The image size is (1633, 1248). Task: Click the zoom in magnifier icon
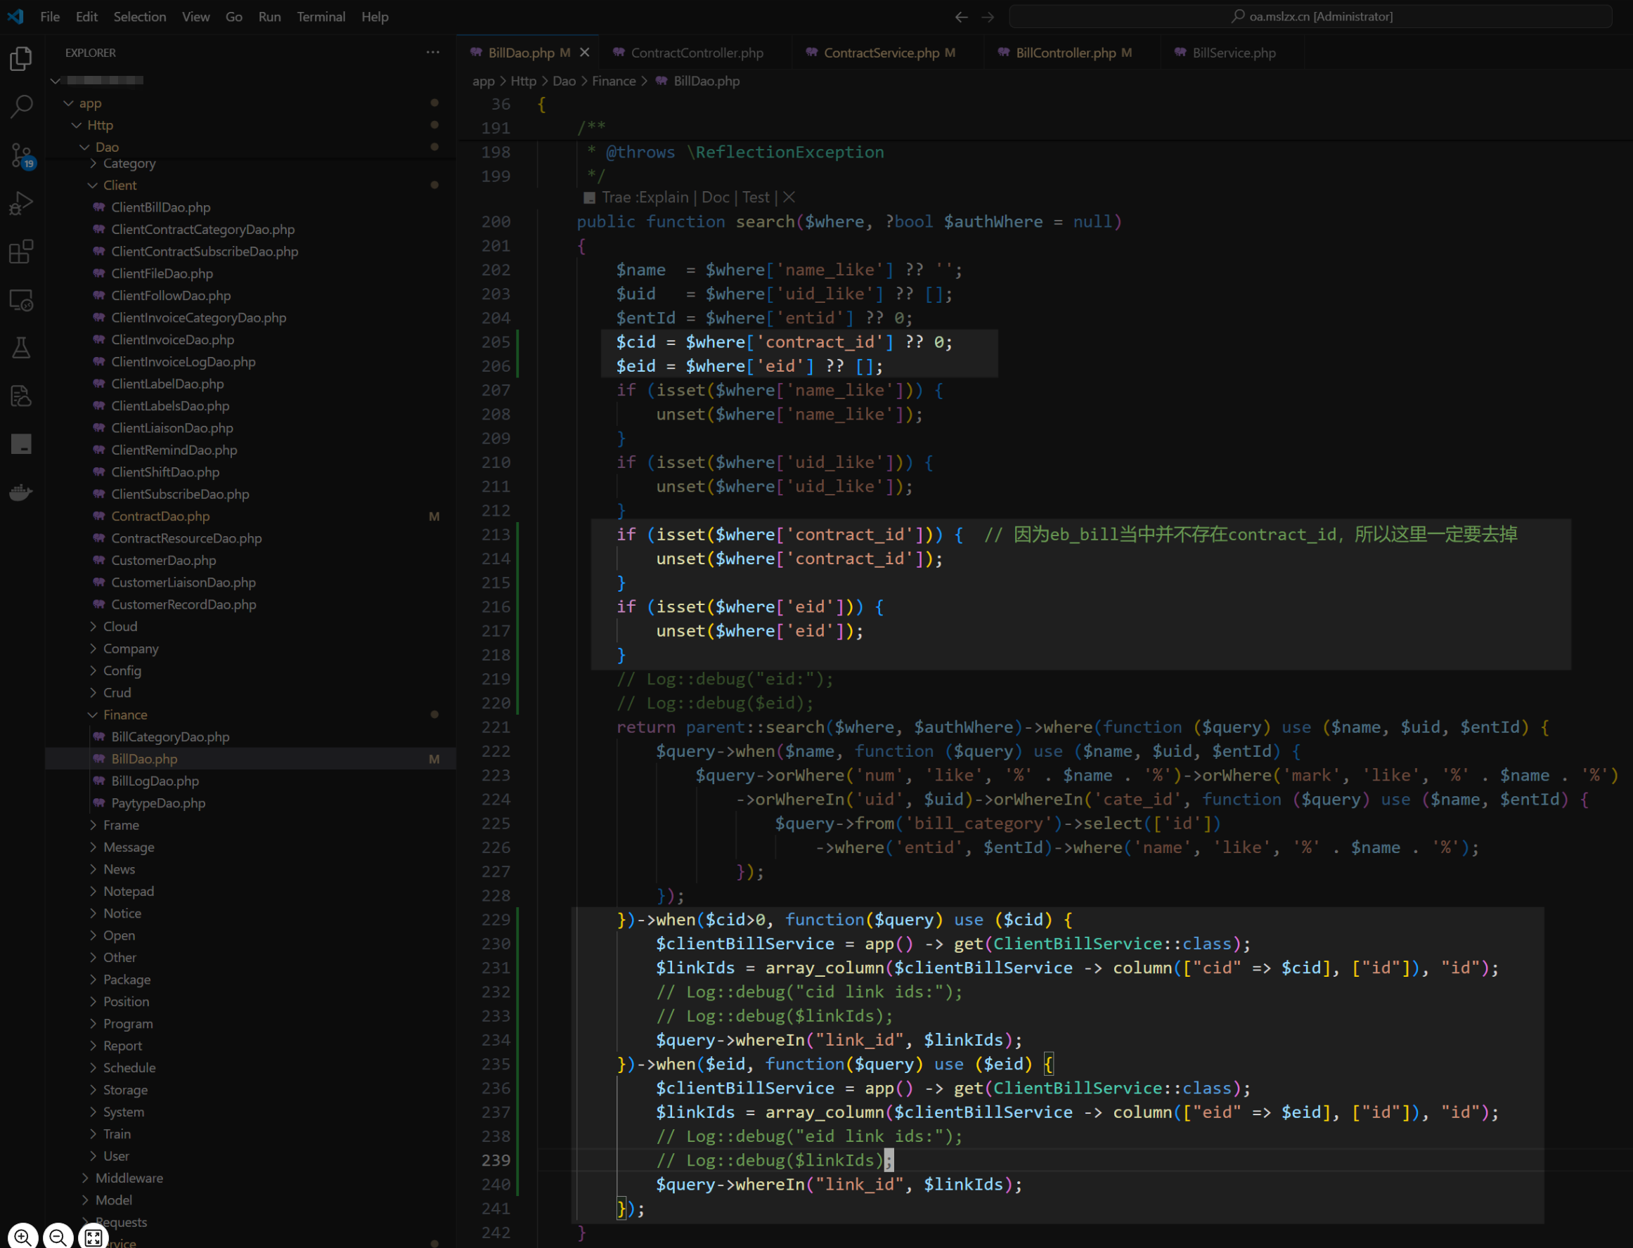click(x=22, y=1237)
